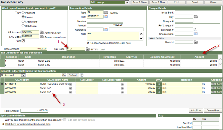Open the attach/view document link

110,43
